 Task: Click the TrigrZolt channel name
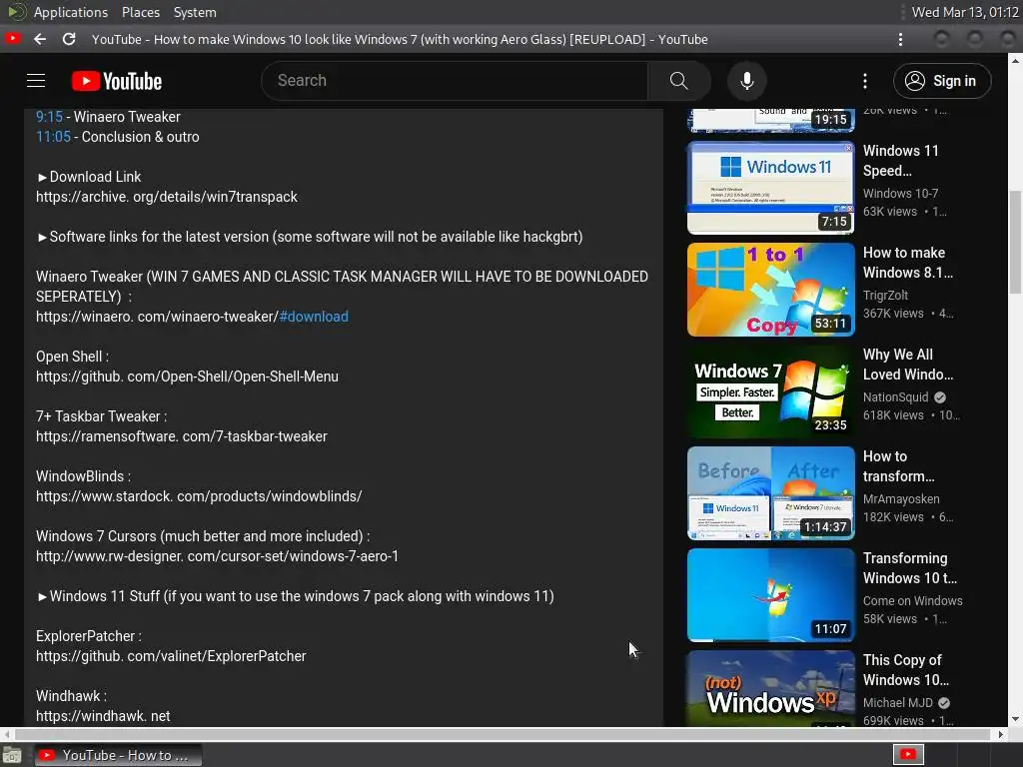coord(885,295)
